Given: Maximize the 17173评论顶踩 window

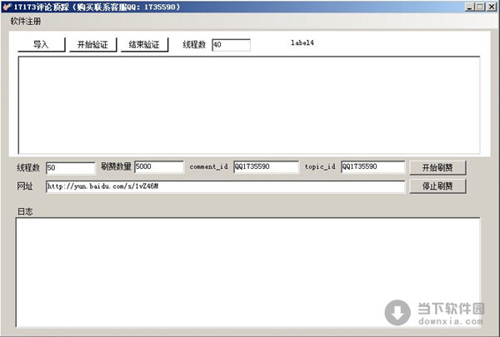Looking at the screenshot, I should (480, 7).
